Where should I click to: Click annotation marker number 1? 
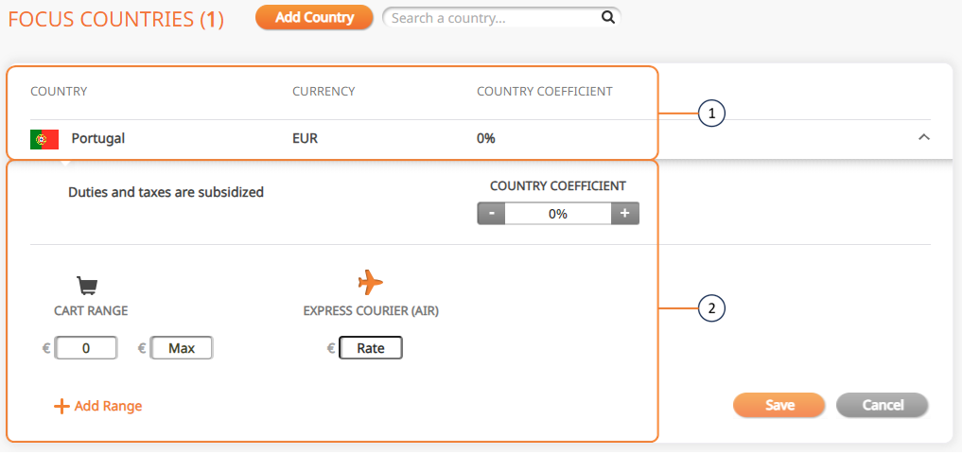coord(711,114)
